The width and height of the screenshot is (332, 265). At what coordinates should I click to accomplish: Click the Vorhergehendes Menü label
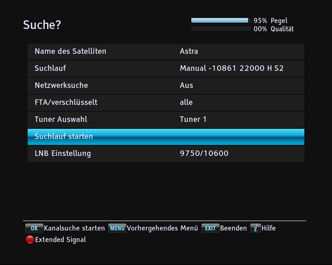[x=162, y=228]
